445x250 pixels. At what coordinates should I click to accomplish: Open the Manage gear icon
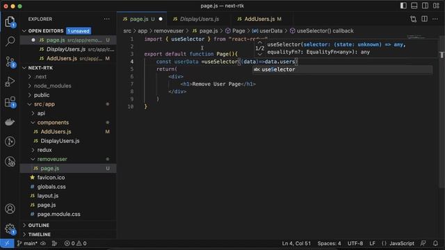pos(10,228)
